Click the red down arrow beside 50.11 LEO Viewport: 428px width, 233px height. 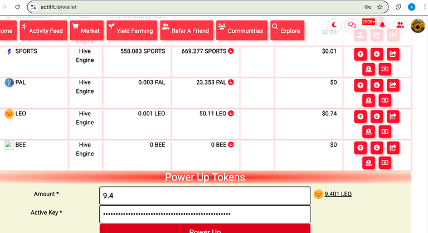coord(231,113)
